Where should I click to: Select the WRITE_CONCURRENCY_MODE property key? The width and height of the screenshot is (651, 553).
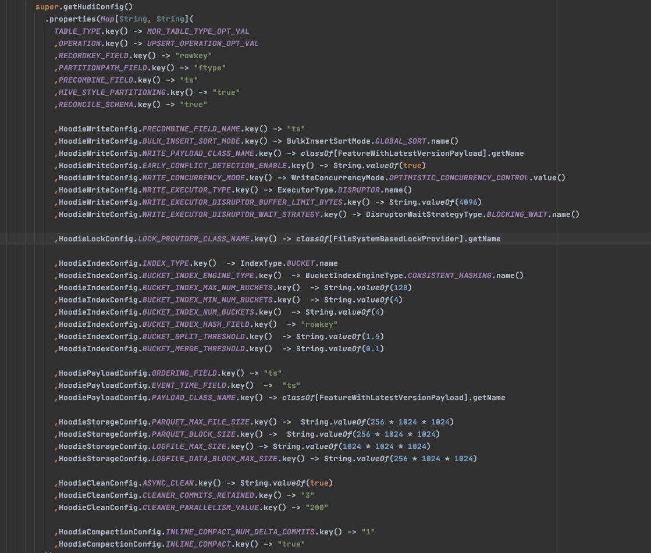pos(195,178)
